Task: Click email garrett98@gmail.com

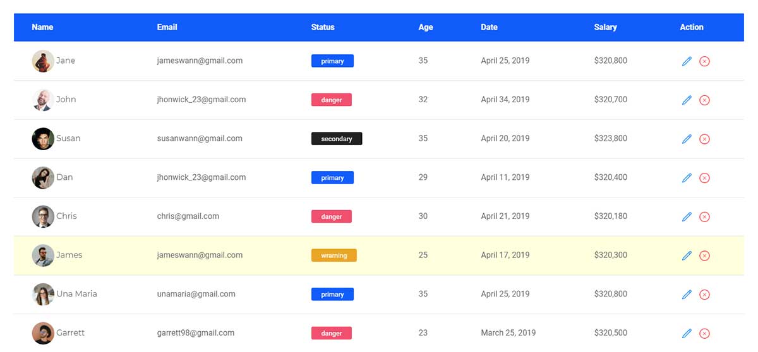Action: (x=196, y=333)
